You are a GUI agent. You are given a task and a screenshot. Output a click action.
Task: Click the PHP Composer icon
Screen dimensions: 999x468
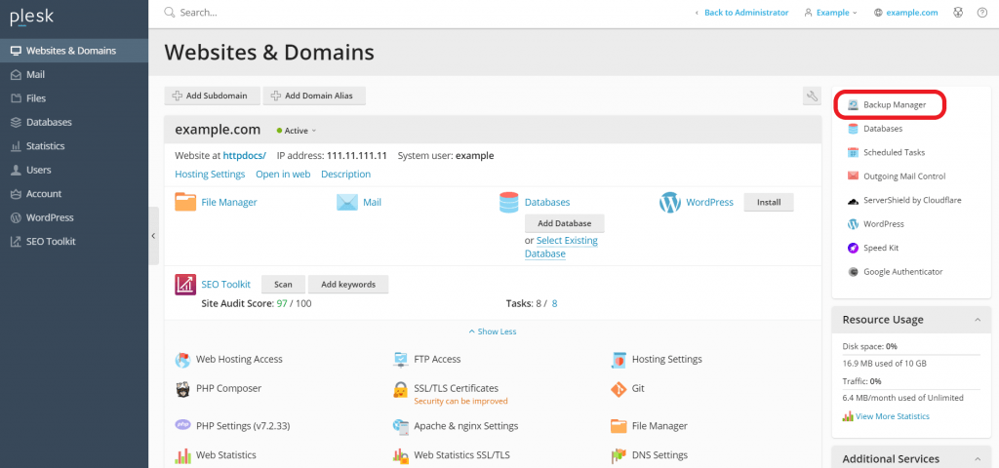pos(182,389)
